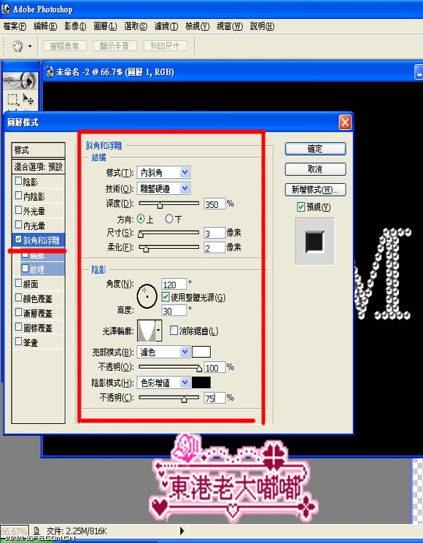Open the 編輯(E) menu
This screenshot has height=543, width=423.
click(x=45, y=26)
